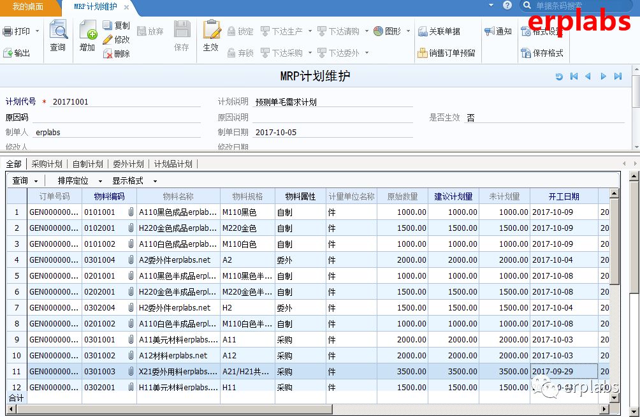Go to the previous record arrow

pos(588,77)
